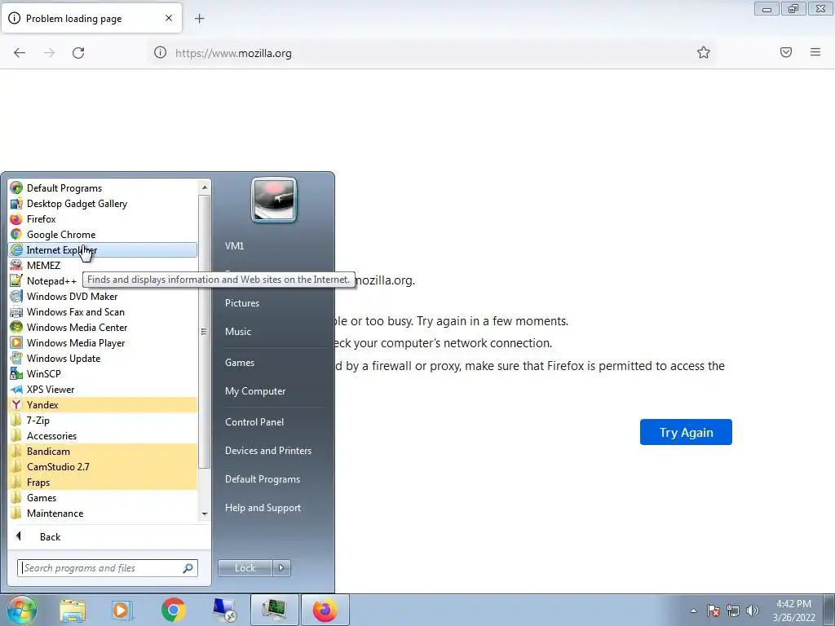Screen dimensions: 835x626
Task: Expand the Bandicam folder
Action: (103, 451)
